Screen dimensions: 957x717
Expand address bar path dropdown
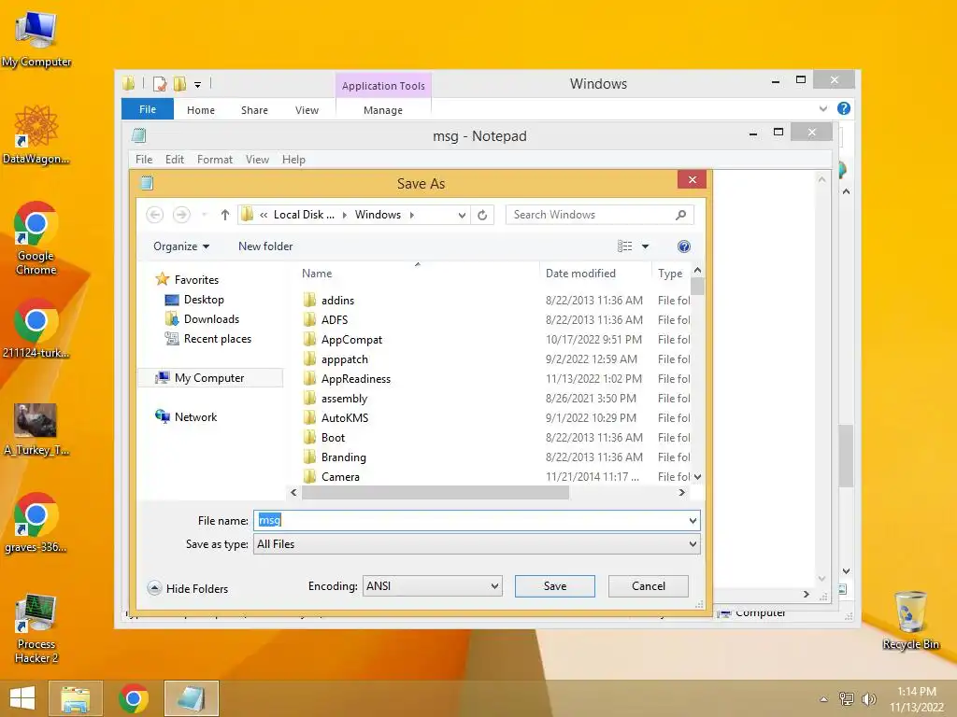pyautogui.click(x=462, y=215)
